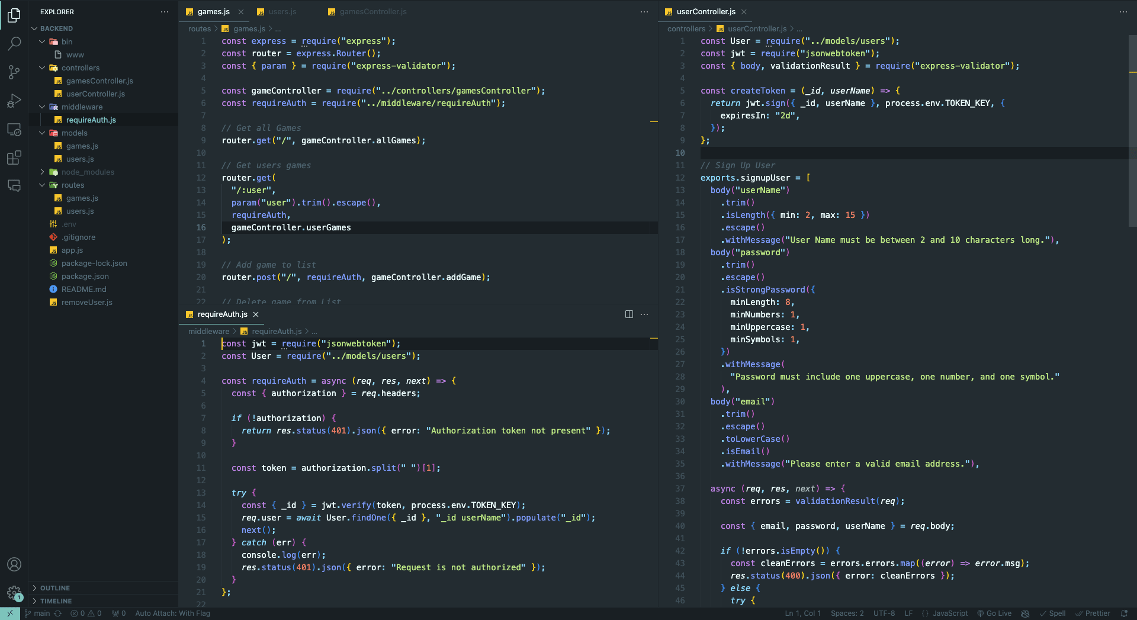Change the UTF-8 file encoding
Image resolution: width=1137 pixels, height=620 pixels.
click(x=884, y=613)
